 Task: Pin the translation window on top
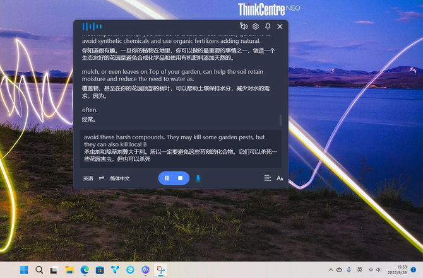pos(268,26)
